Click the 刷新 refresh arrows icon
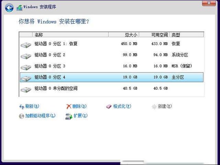The height and width of the screenshot is (165, 220). (22, 107)
